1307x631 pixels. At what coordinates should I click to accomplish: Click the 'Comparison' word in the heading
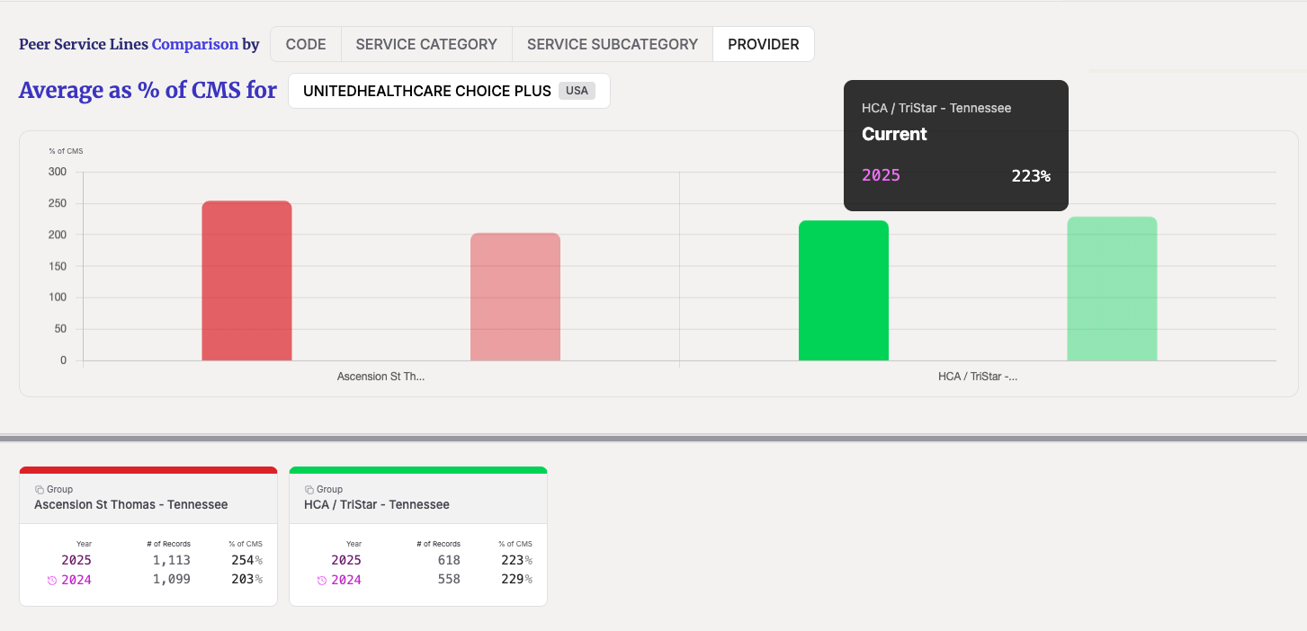195,44
